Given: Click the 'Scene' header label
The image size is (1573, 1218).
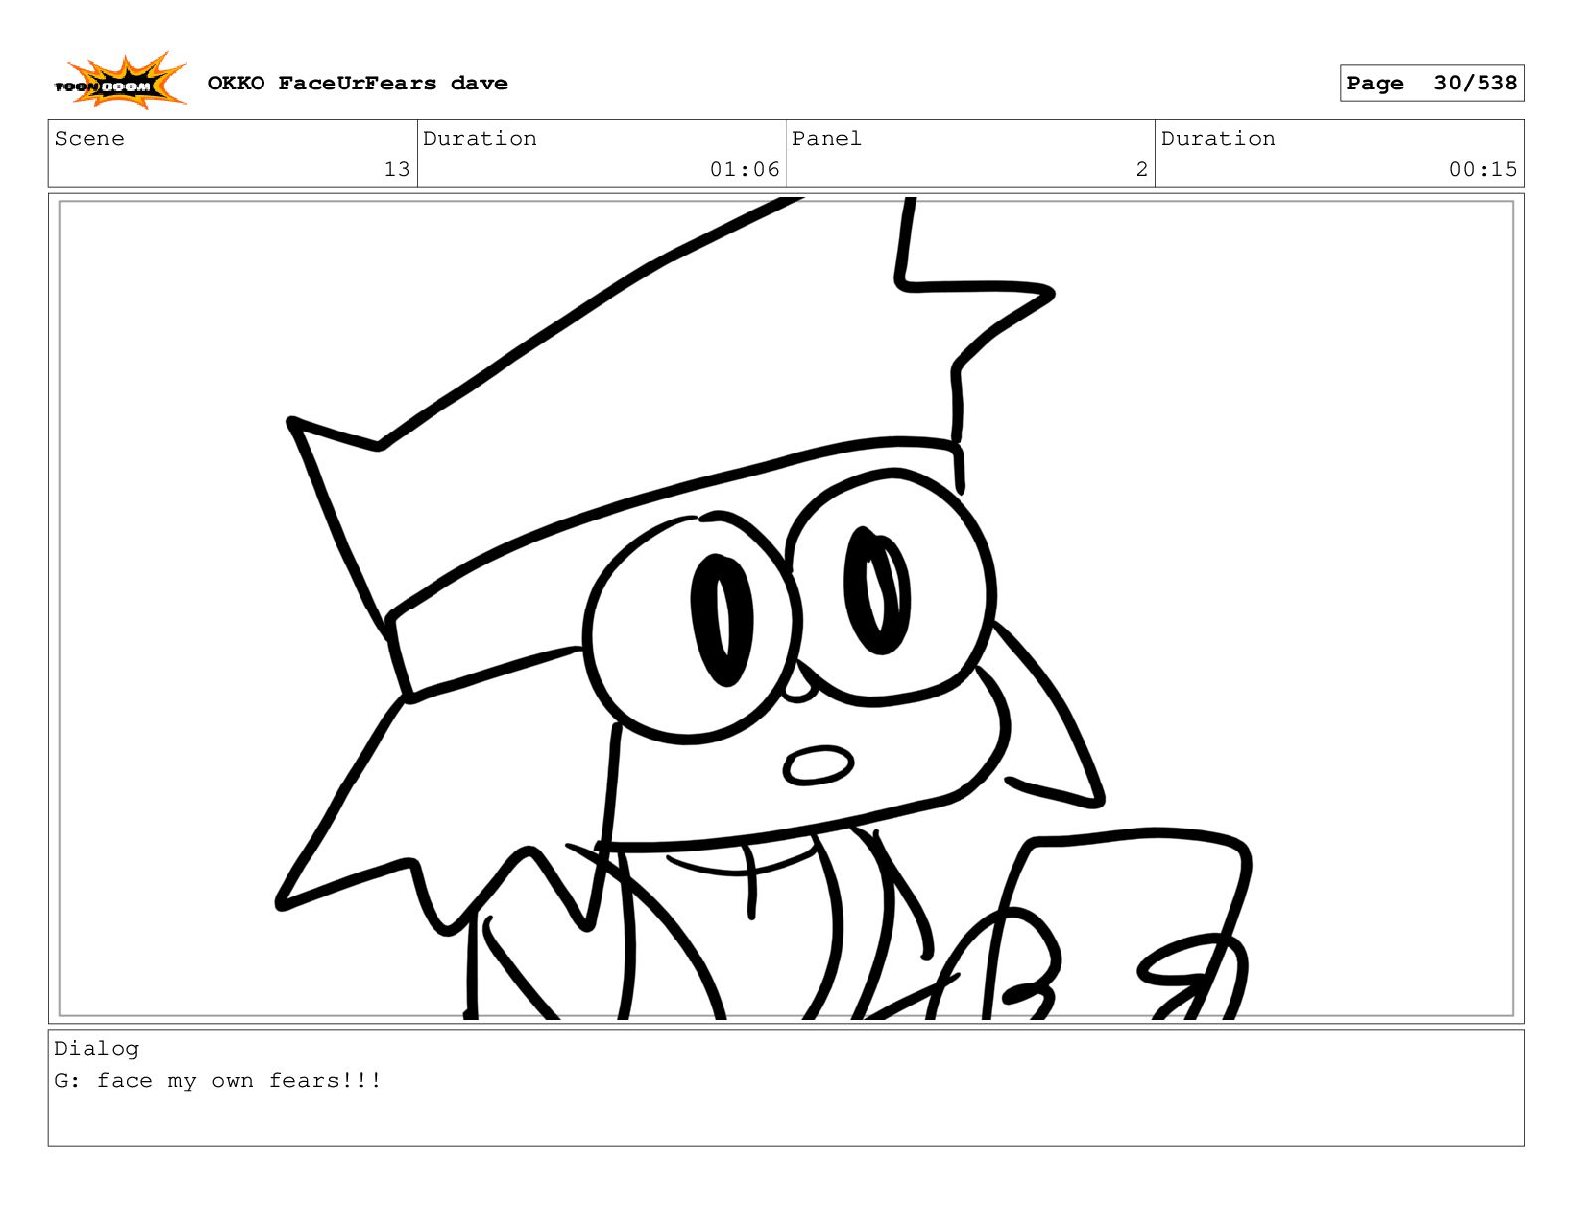Looking at the screenshot, I should point(89,139).
